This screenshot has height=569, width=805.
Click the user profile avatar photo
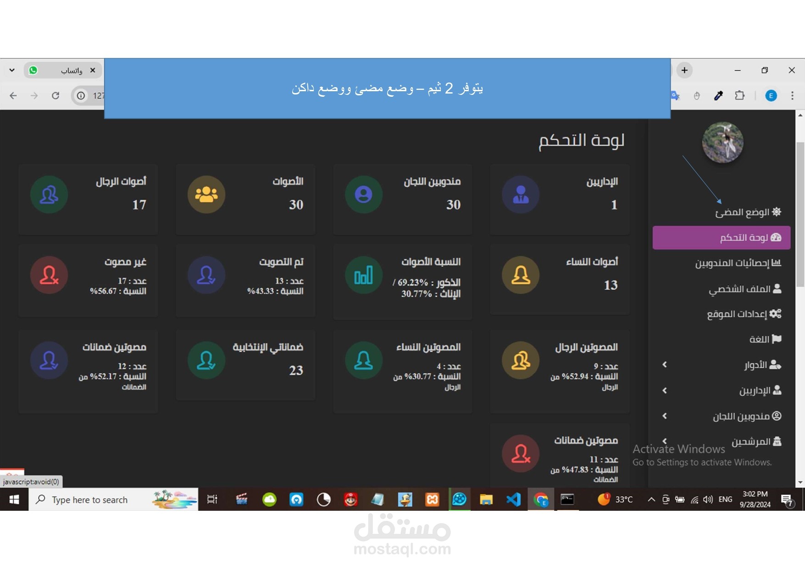722,143
